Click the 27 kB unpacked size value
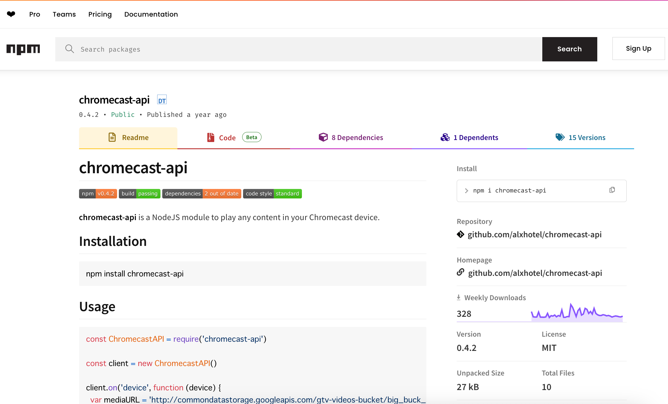Image resolution: width=668 pixels, height=404 pixels. (x=468, y=387)
